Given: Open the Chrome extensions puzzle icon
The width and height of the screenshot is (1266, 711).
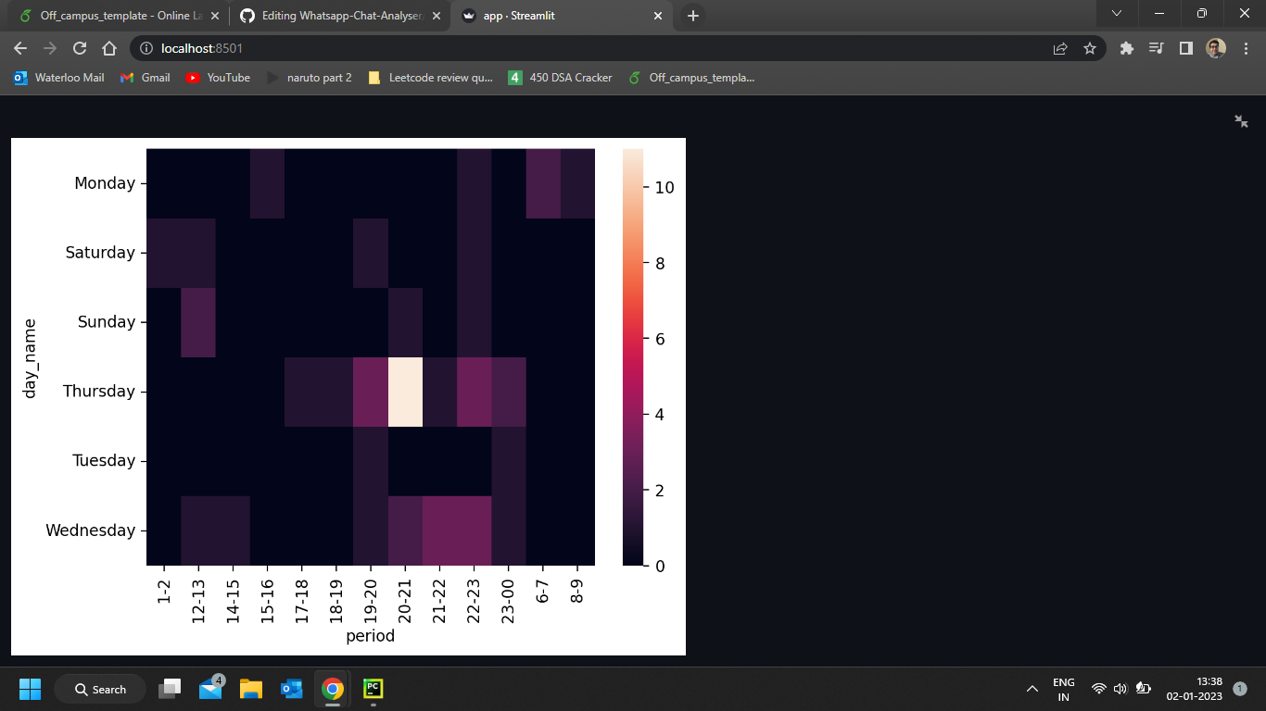Looking at the screenshot, I should (x=1126, y=48).
